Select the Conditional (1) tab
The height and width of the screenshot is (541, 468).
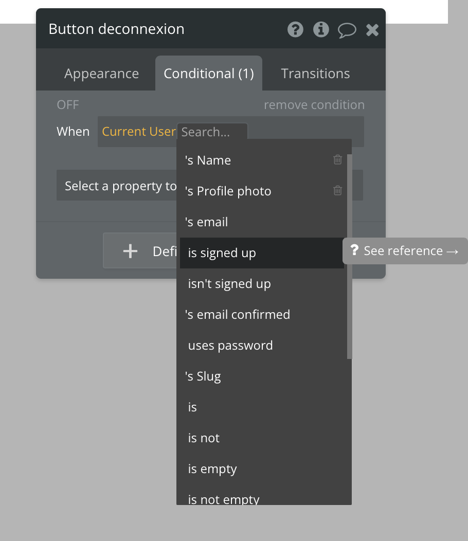tap(209, 74)
